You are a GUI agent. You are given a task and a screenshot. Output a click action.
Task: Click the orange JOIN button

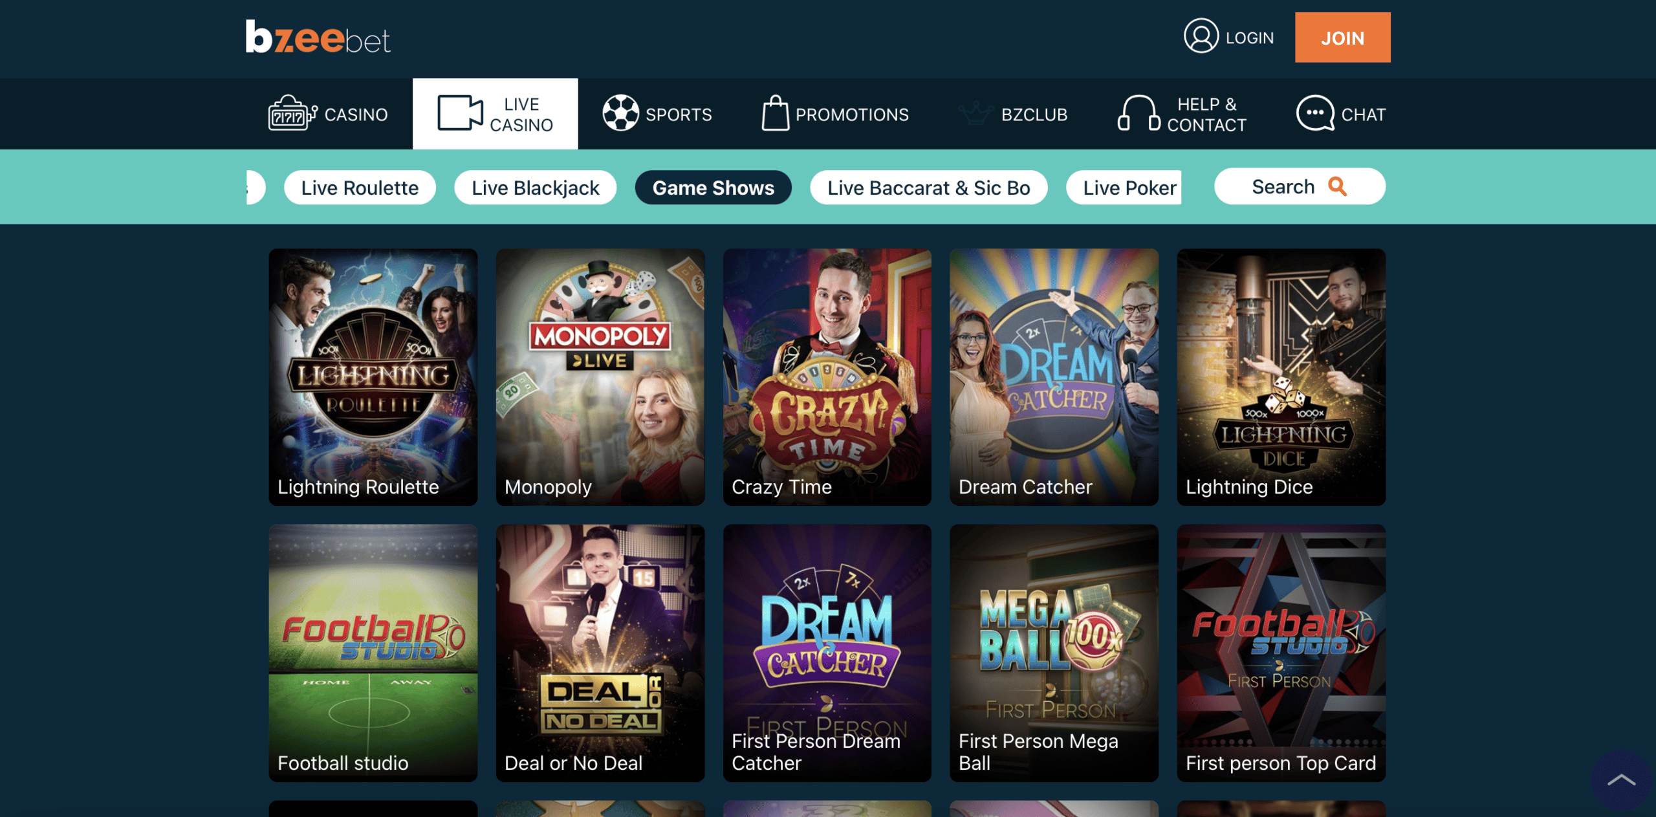pos(1342,38)
